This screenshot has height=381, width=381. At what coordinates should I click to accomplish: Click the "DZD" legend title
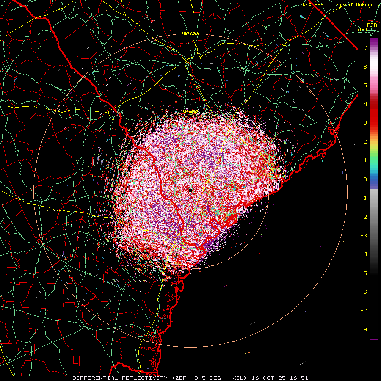pyautogui.click(x=372, y=25)
